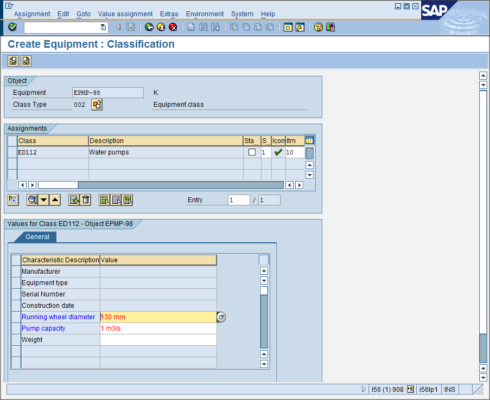
Task: Open Help via yellow question mark icon
Action: point(318,28)
